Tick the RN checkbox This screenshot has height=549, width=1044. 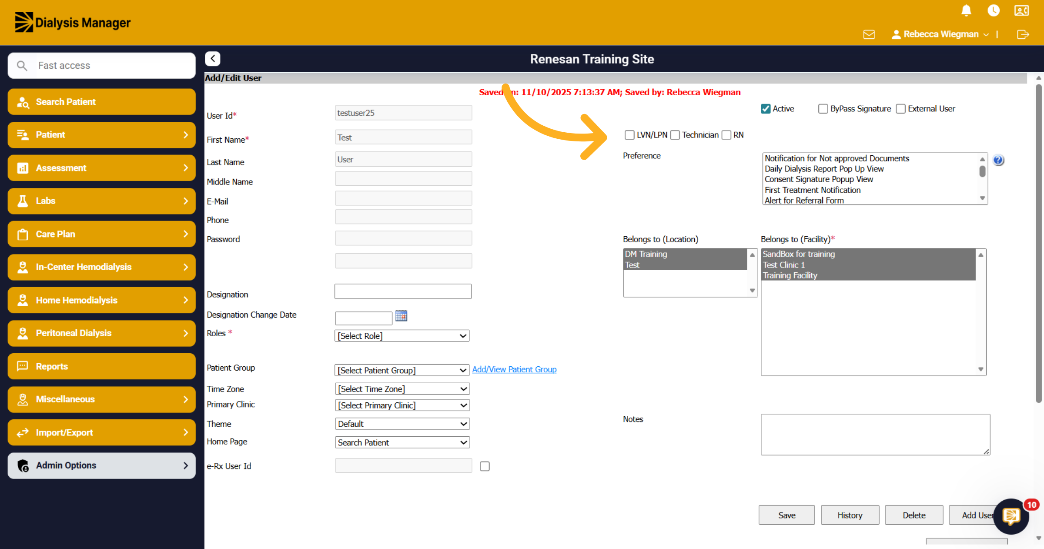726,135
